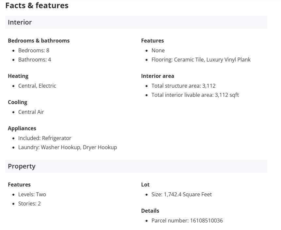Click the Levels: Two item
281x230 pixels.
[x=32, y=194]
